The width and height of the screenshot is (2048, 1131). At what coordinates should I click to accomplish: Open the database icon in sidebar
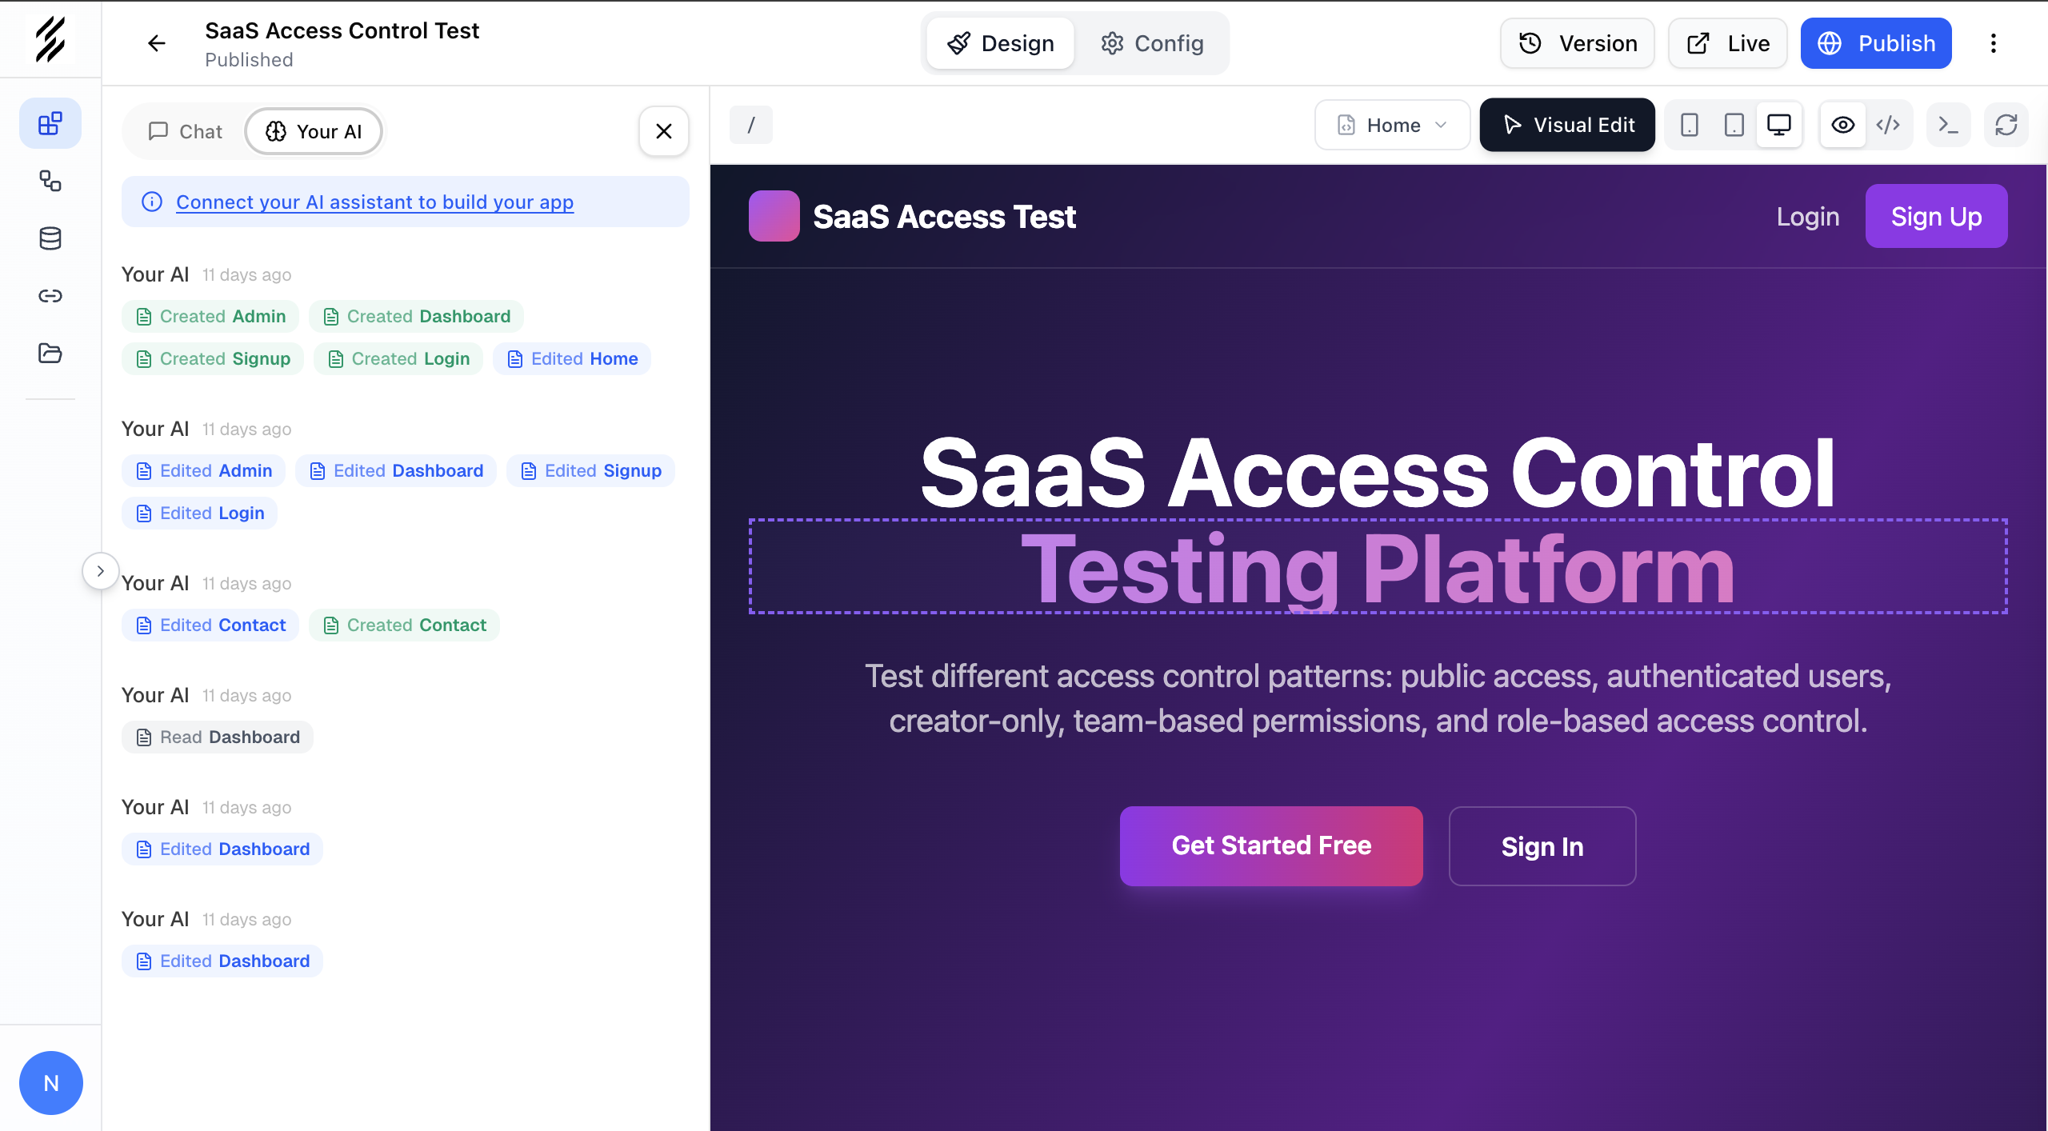(x=50, y=238)
